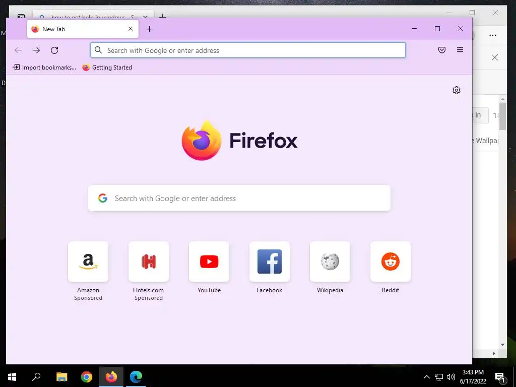Screen dimensions: 516x387
Task: Select the New Tab tab
Action: click(83, 29)
